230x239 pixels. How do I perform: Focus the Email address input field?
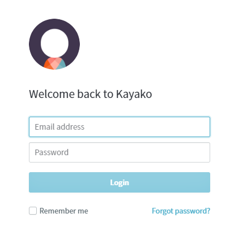point(120,127)
